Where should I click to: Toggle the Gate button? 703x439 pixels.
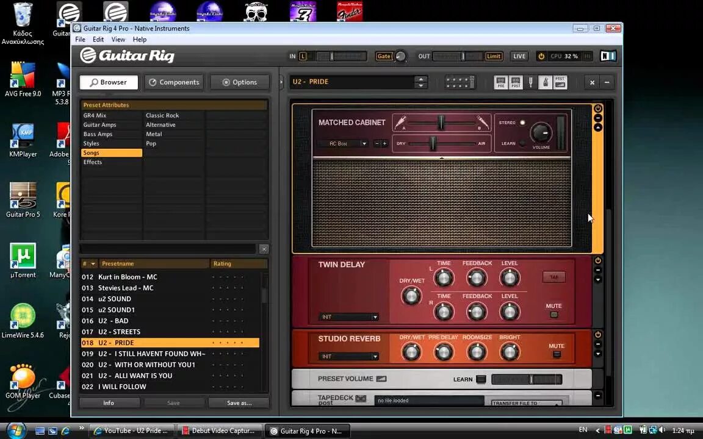point(384,56)
